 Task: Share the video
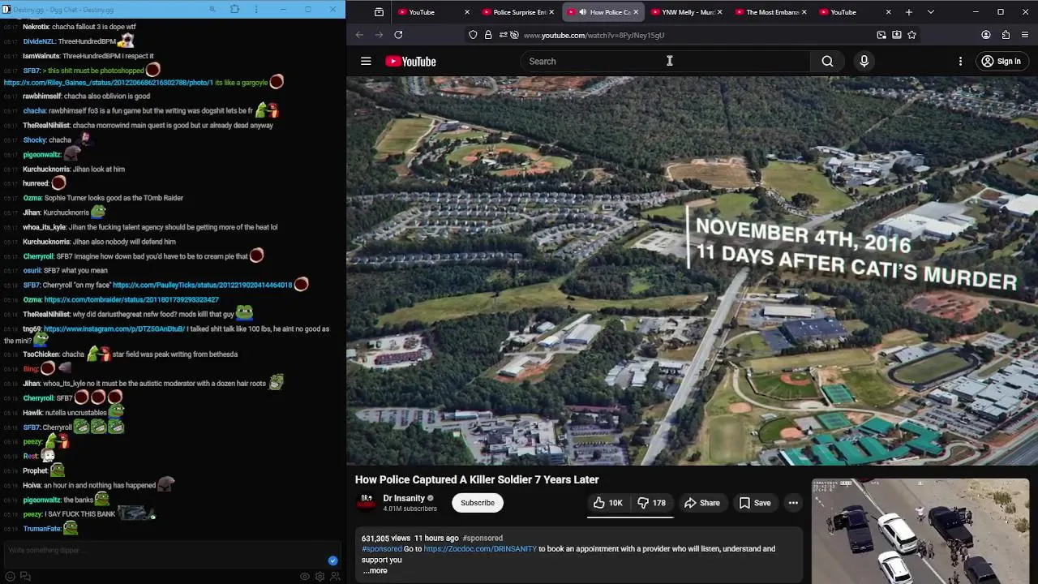[702, 503]
